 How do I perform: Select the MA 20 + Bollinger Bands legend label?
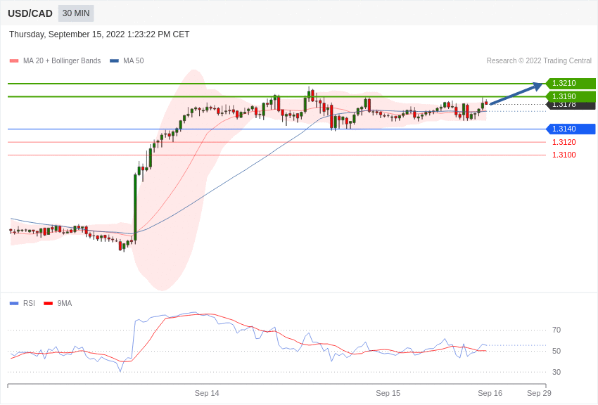point(62,61)
